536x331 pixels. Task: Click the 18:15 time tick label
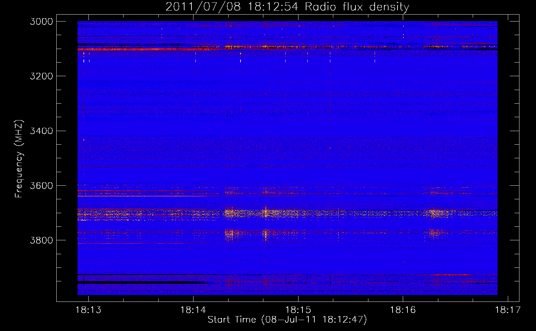[x=298, y=310]
